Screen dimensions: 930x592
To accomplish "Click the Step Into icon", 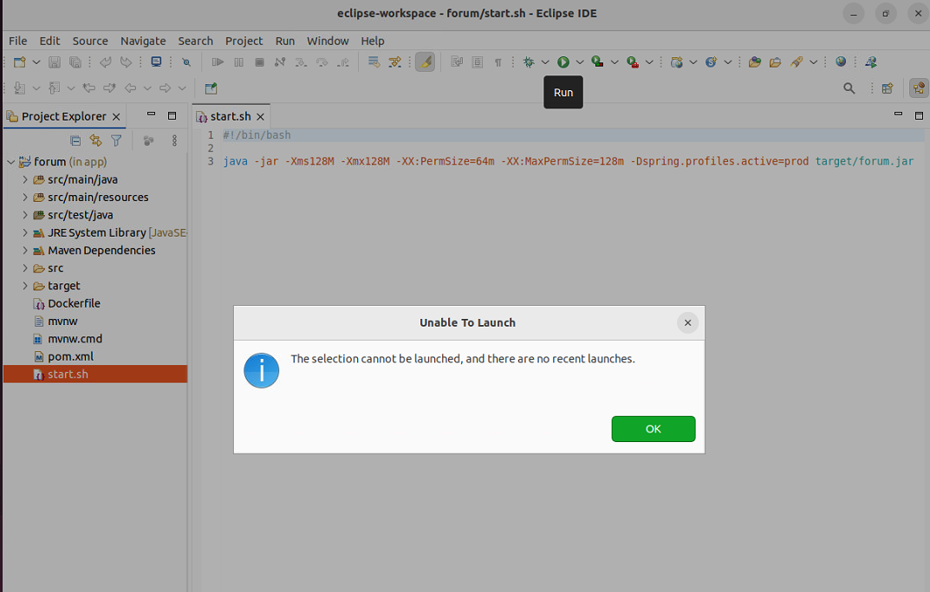I will pos(301,62).
